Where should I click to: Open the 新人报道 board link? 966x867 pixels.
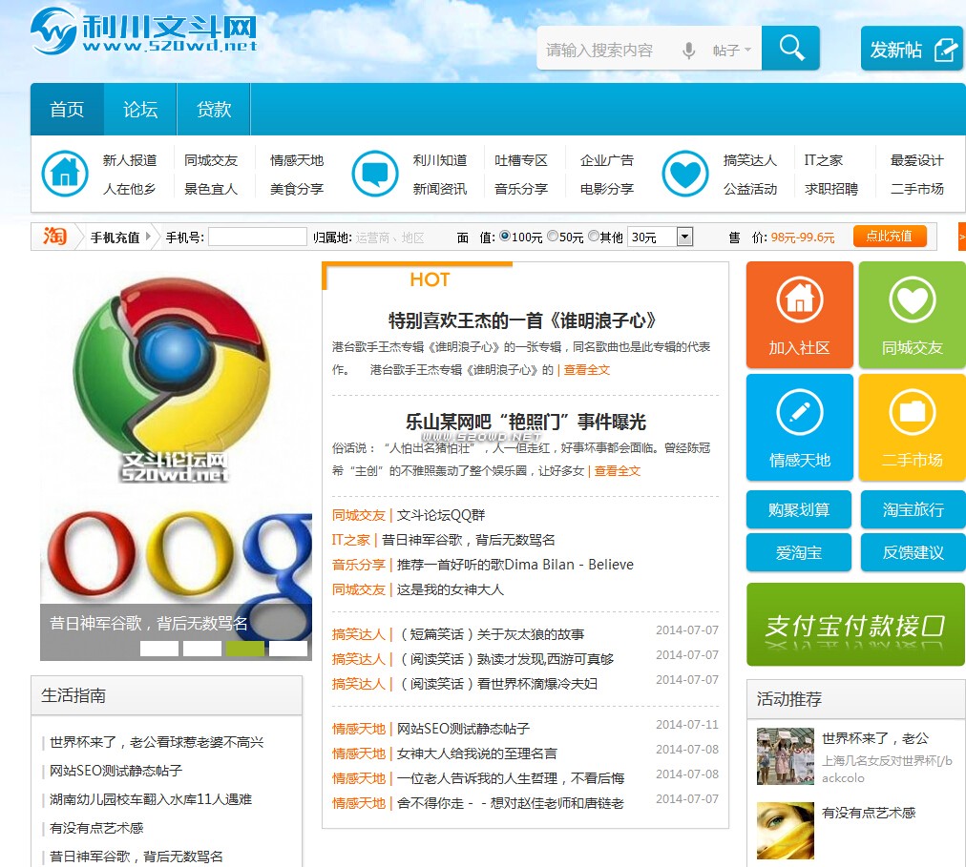point(130,160)
